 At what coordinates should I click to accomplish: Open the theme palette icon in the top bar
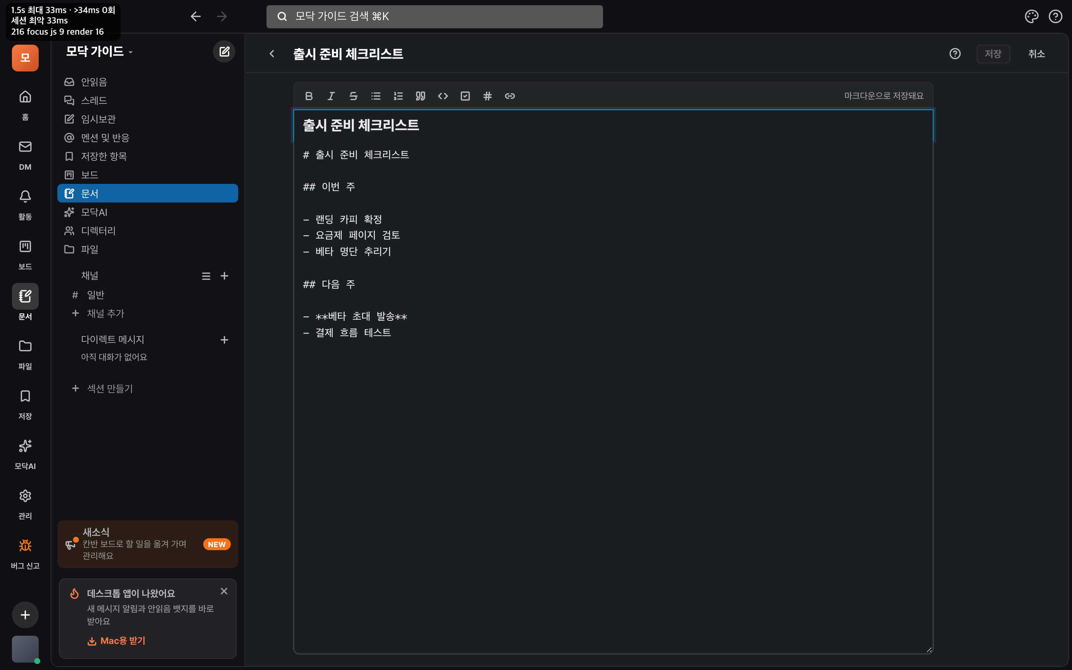(x=1032, y=16)
